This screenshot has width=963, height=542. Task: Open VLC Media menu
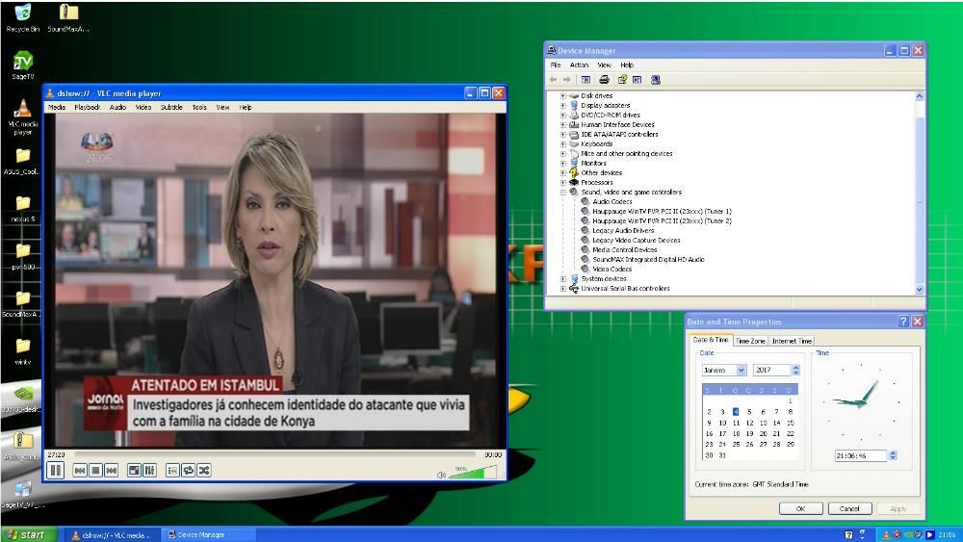click(x=57, y=108)
